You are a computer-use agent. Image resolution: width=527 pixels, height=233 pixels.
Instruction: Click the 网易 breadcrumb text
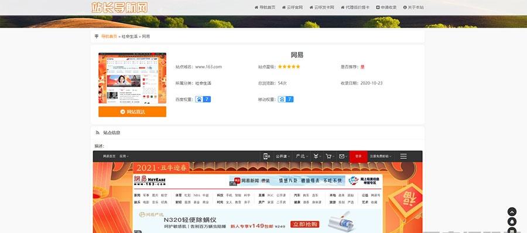146,36
